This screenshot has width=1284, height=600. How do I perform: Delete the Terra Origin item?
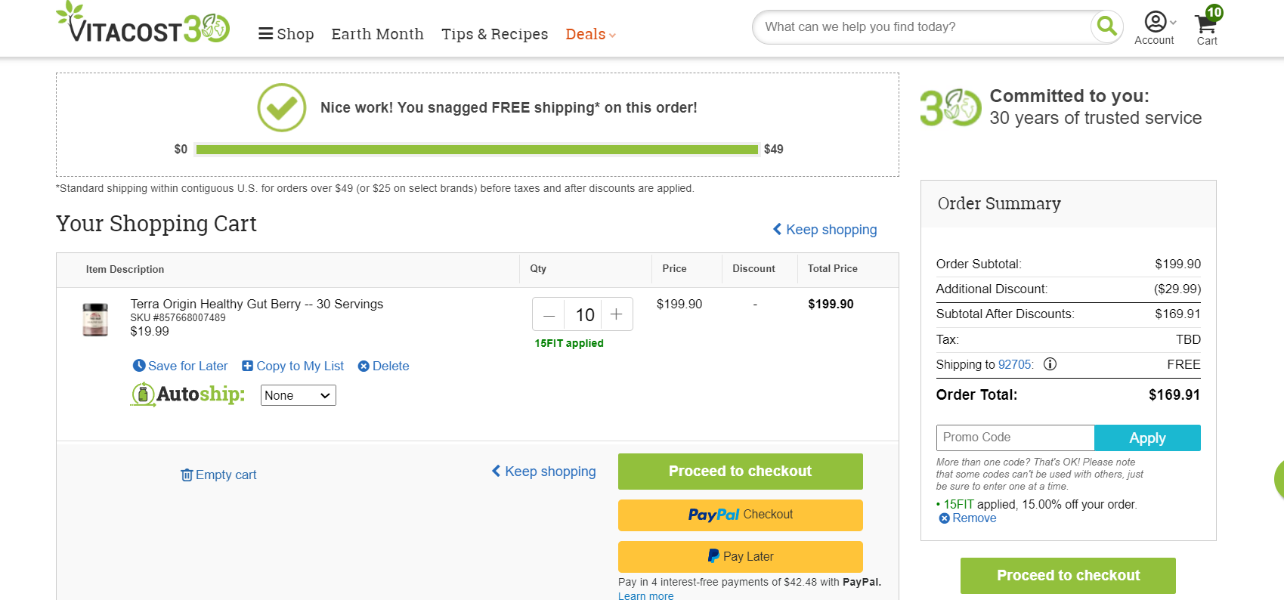pyautogui.click(x=383, y=366)
